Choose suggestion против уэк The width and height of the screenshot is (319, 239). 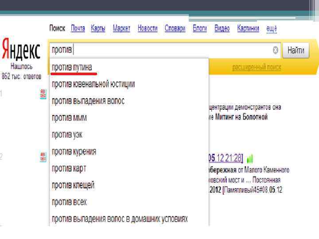pyautogui.click(x=129, y=135)
